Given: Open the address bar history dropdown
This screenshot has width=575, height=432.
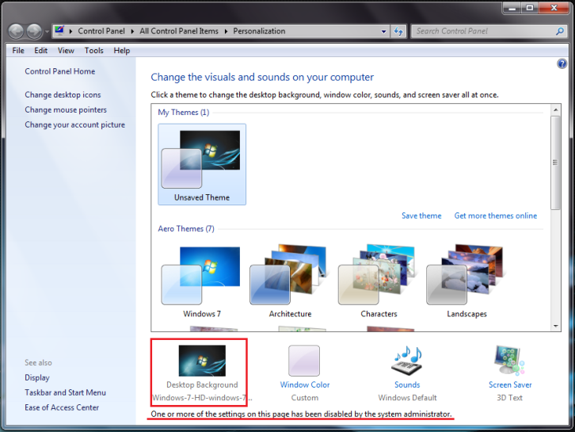Looking at the screenshot, I should [383, 32].
